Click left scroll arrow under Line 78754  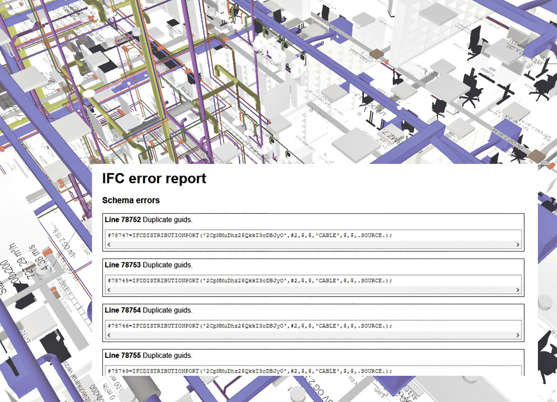109,335
